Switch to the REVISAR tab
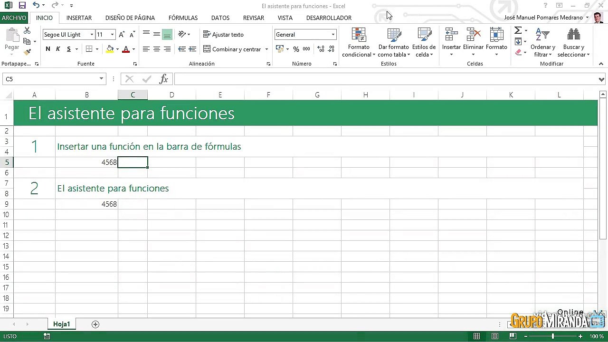608x342 pixels. (x=254, y=18)
